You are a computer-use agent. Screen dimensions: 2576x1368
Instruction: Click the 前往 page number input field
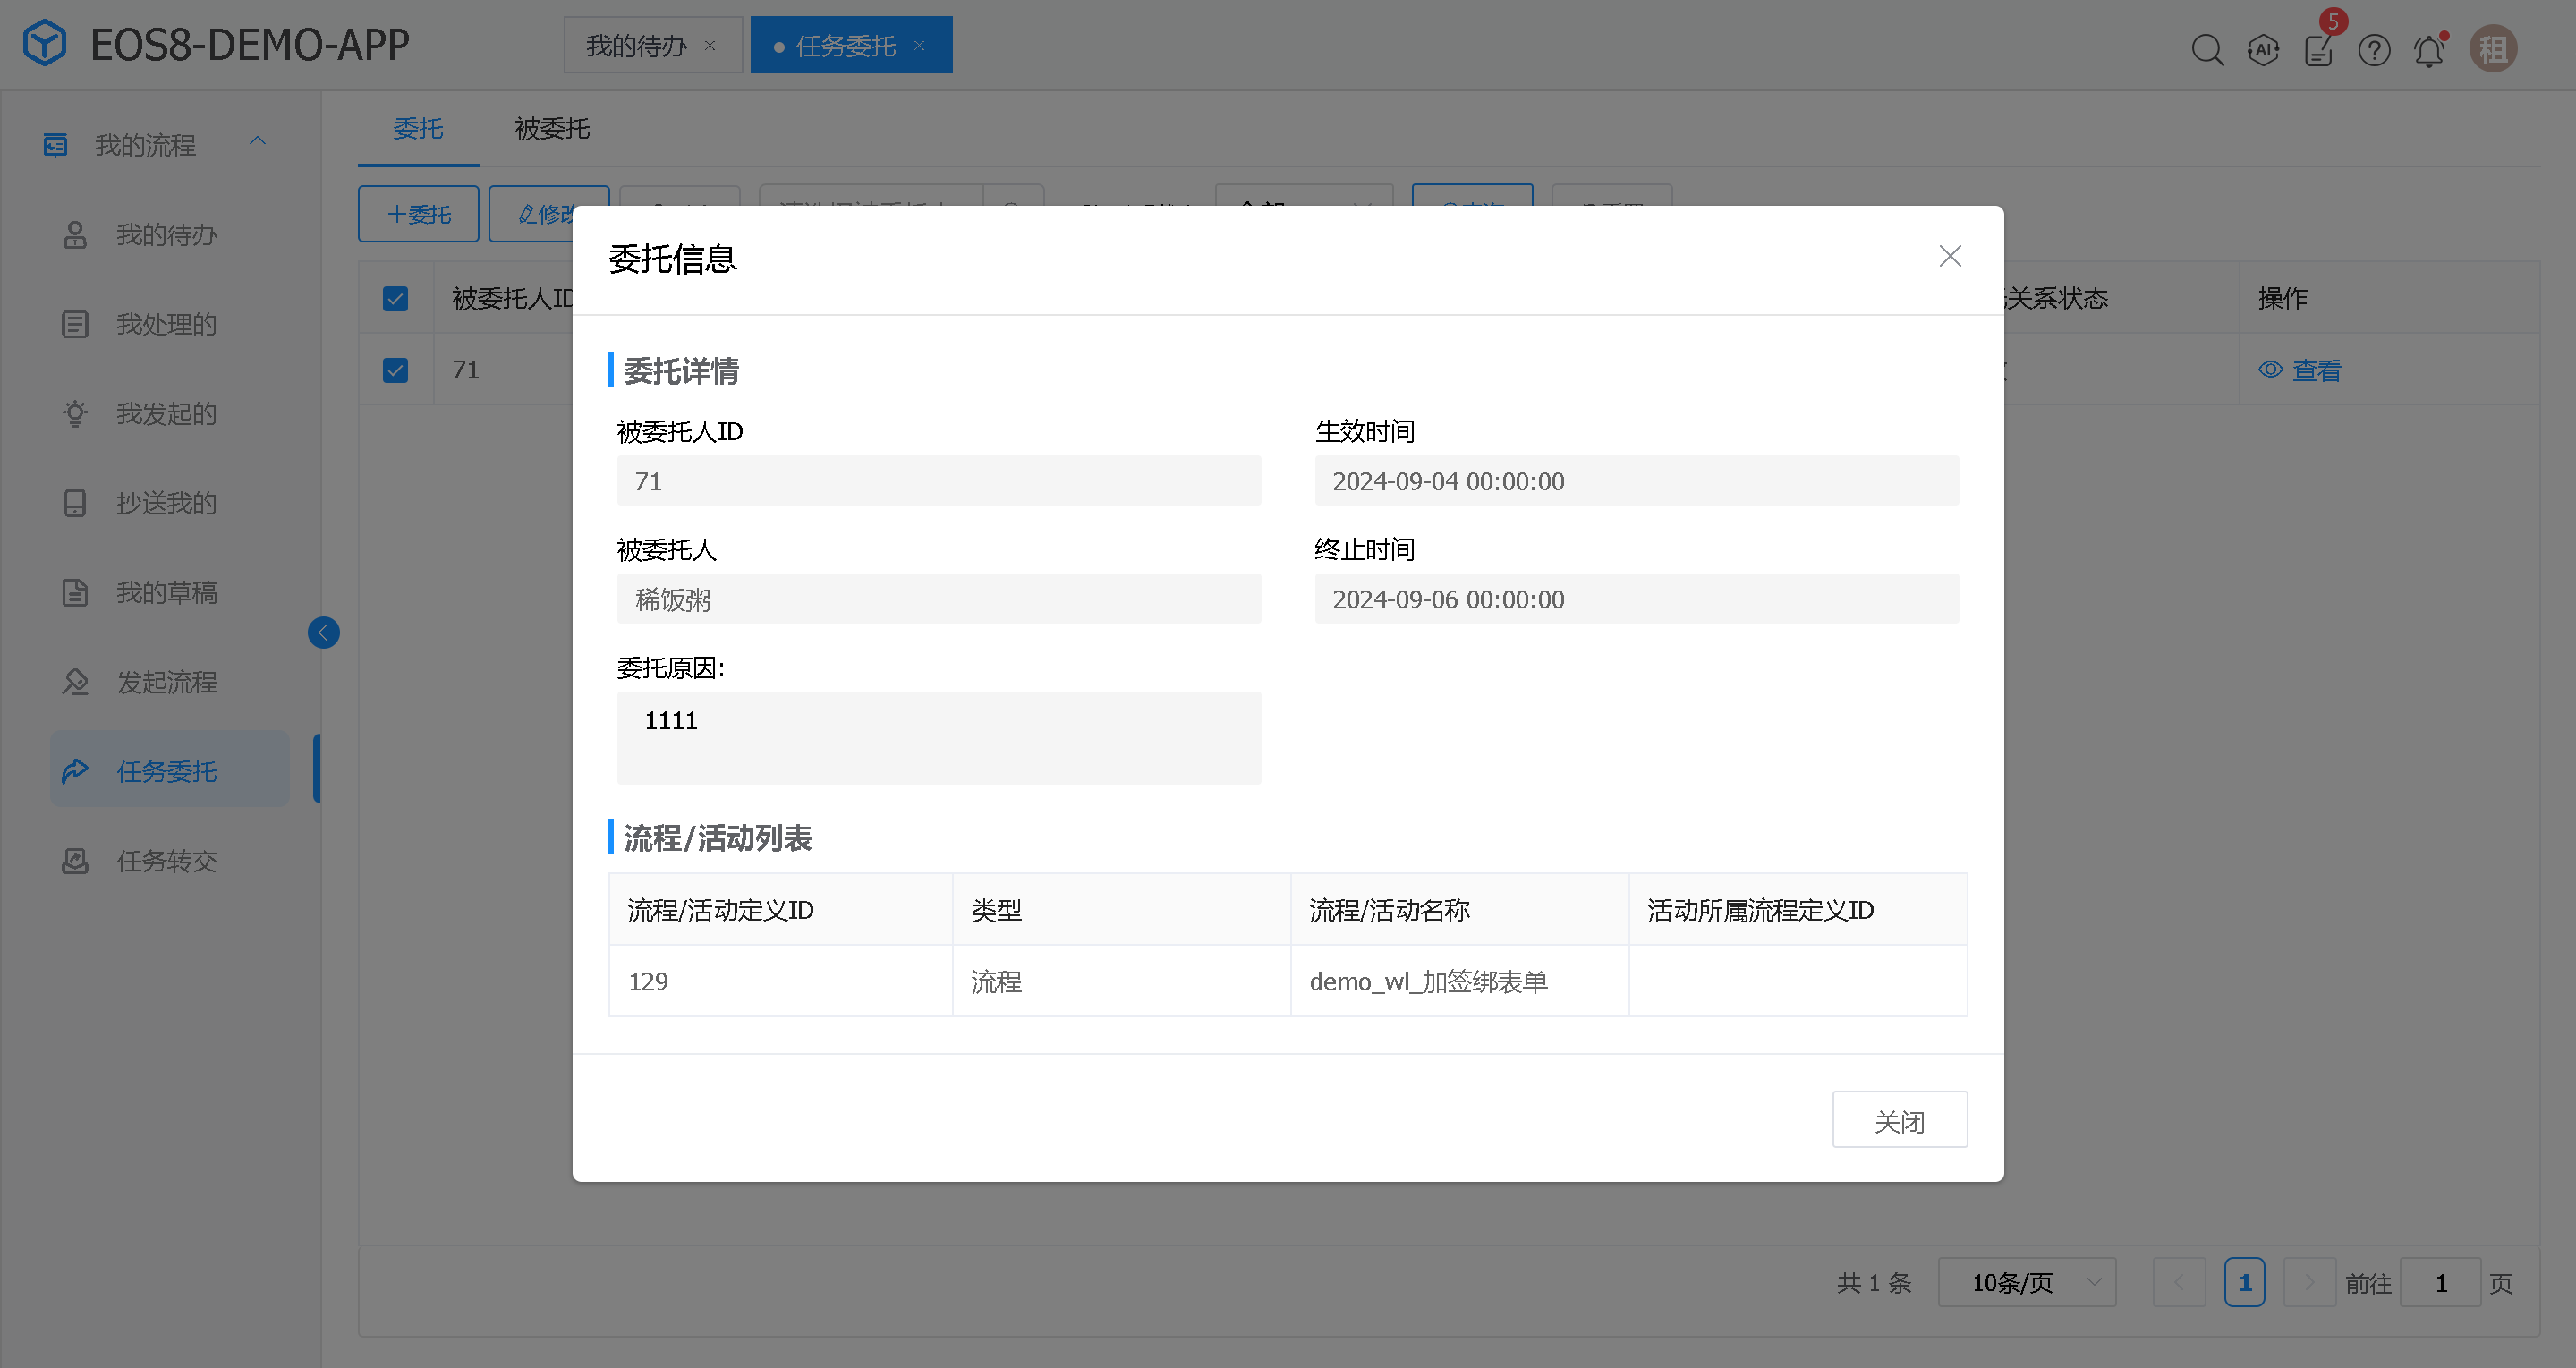(x=2440, y=1282)
